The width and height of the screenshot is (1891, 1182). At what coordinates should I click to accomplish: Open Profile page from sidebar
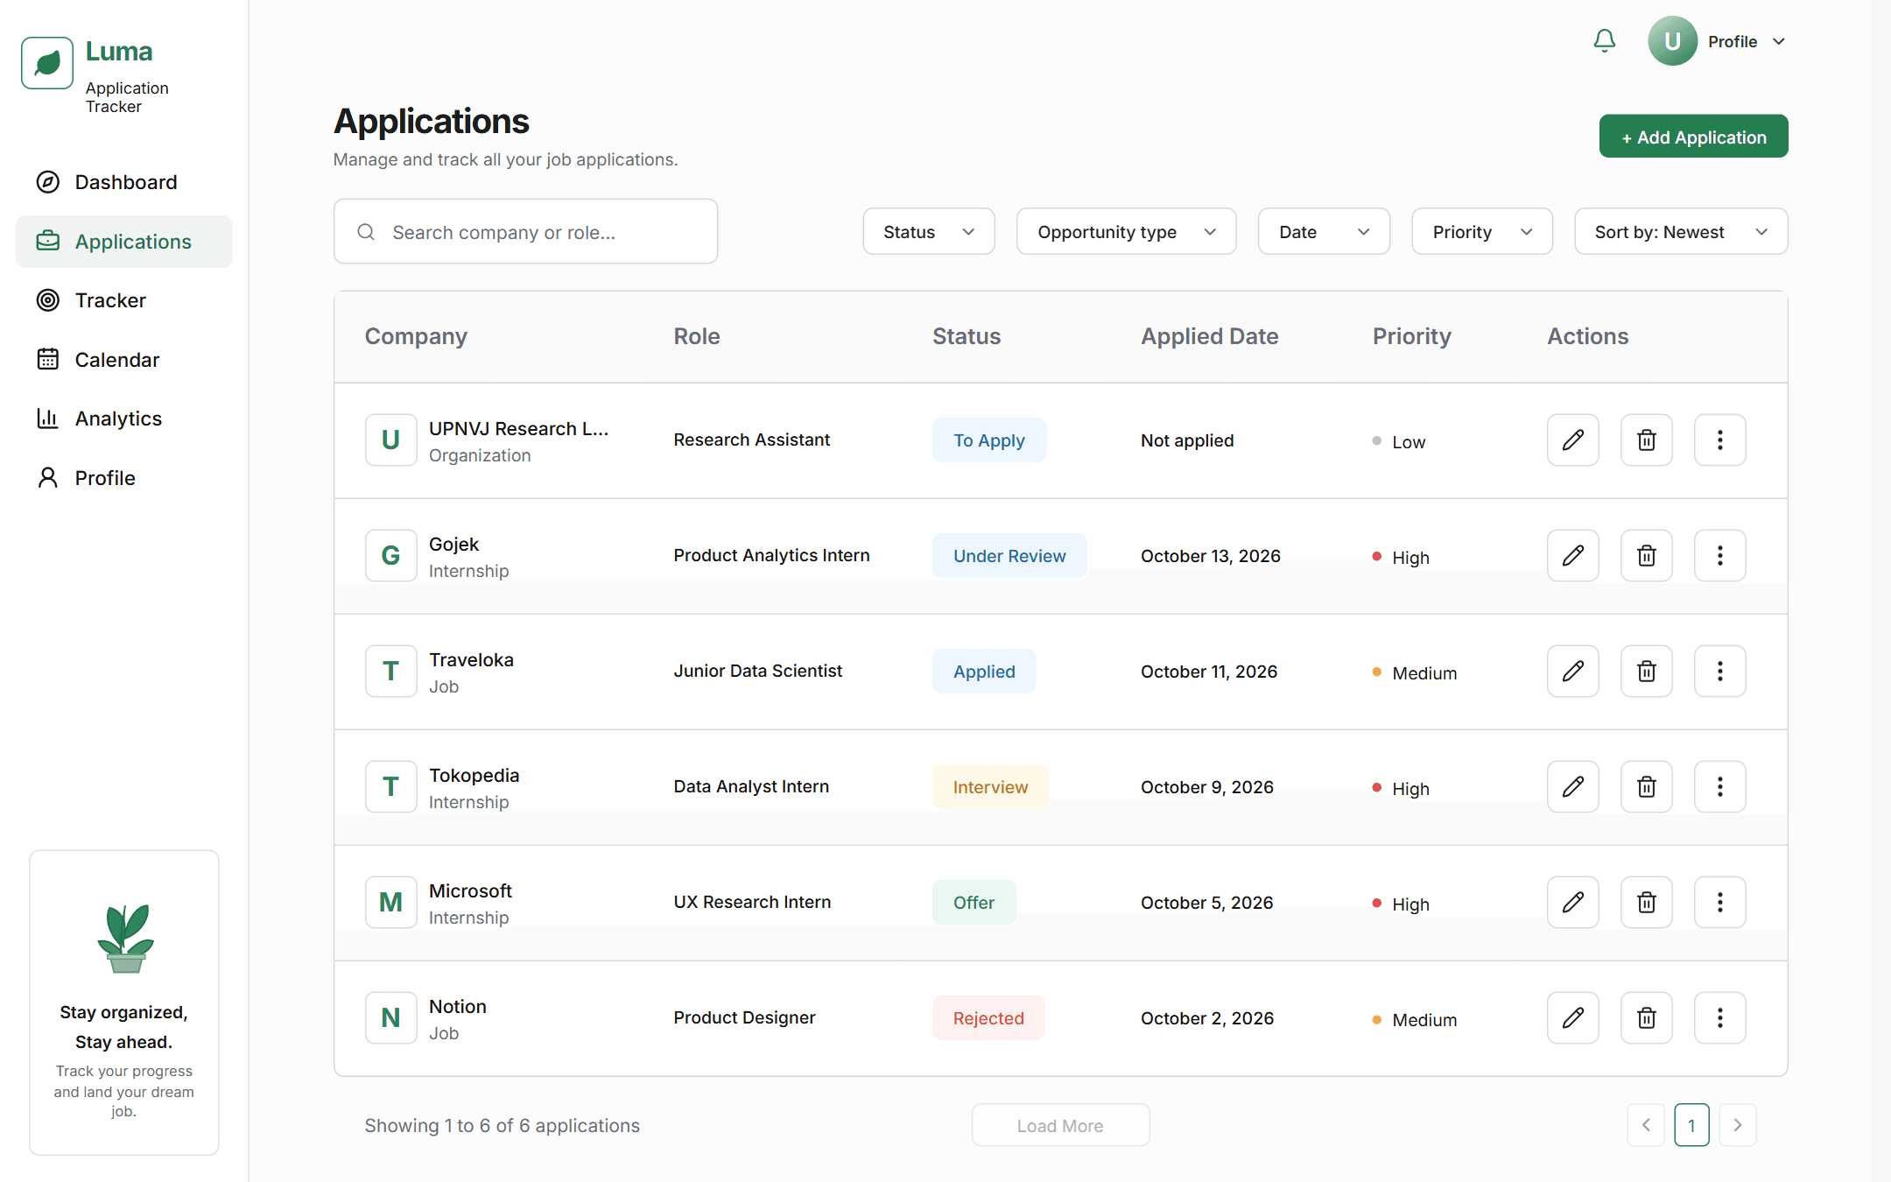click(x=124, y=478)
